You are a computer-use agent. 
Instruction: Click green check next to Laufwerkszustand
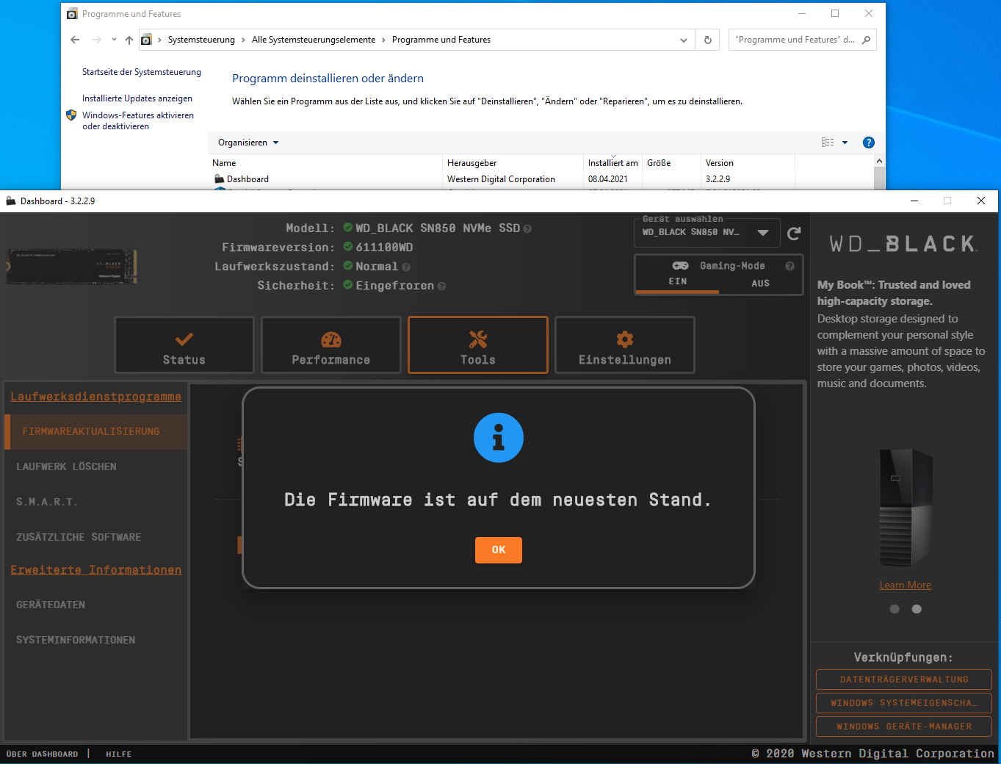point(348,266)
